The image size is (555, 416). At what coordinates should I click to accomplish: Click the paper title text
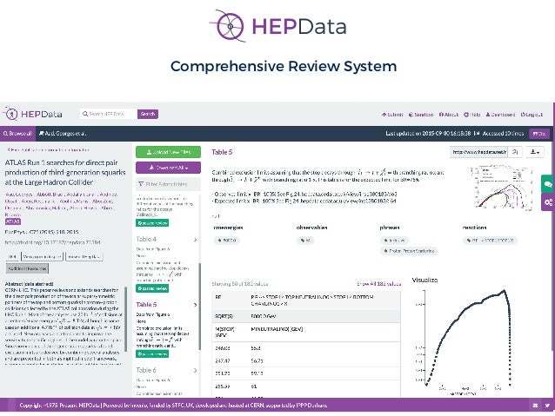pos(65,173)
